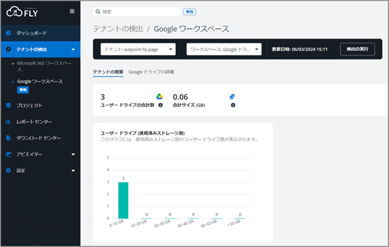Click the 0-10 GB teal bar
389x247 pixels.
(x=123, y=200)
